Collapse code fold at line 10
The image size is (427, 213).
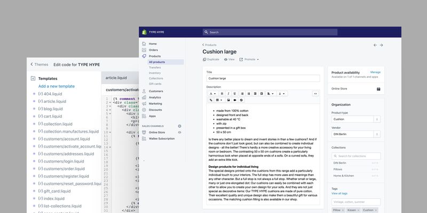(110, 132)
